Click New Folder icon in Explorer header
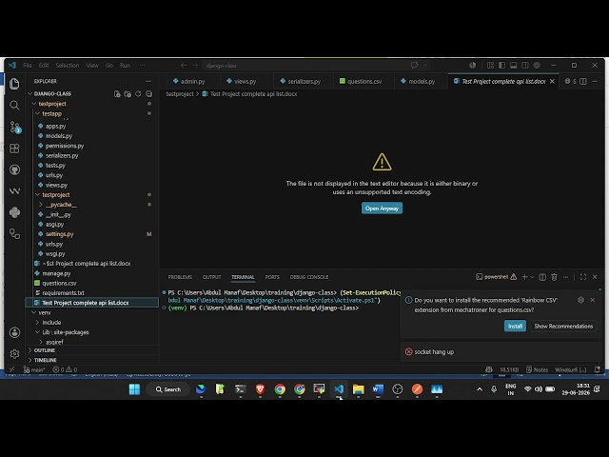The width and height of the screenshot is (609, 457). click(128, 93)
